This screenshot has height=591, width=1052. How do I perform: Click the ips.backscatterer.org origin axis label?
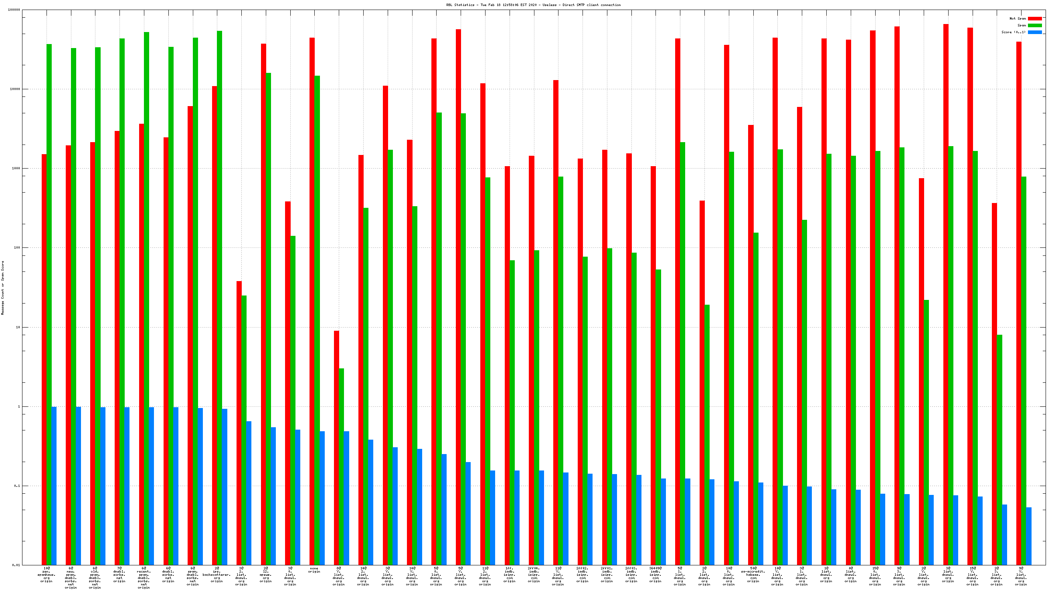(x=217, y=574)
